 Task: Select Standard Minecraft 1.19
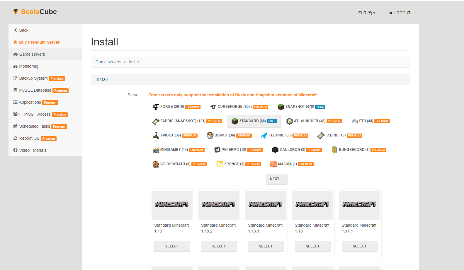tap(172, 246)
